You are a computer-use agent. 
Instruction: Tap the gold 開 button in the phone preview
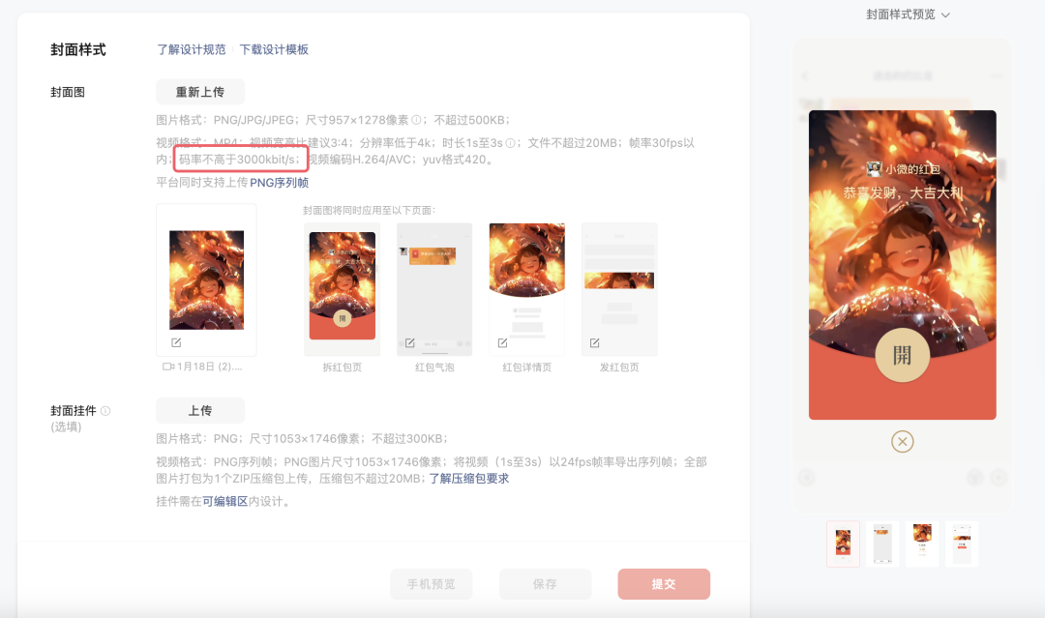click(903, 355)
